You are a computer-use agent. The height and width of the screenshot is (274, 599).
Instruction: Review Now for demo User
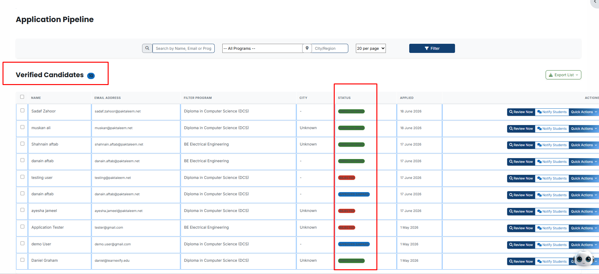click(521, 245)
